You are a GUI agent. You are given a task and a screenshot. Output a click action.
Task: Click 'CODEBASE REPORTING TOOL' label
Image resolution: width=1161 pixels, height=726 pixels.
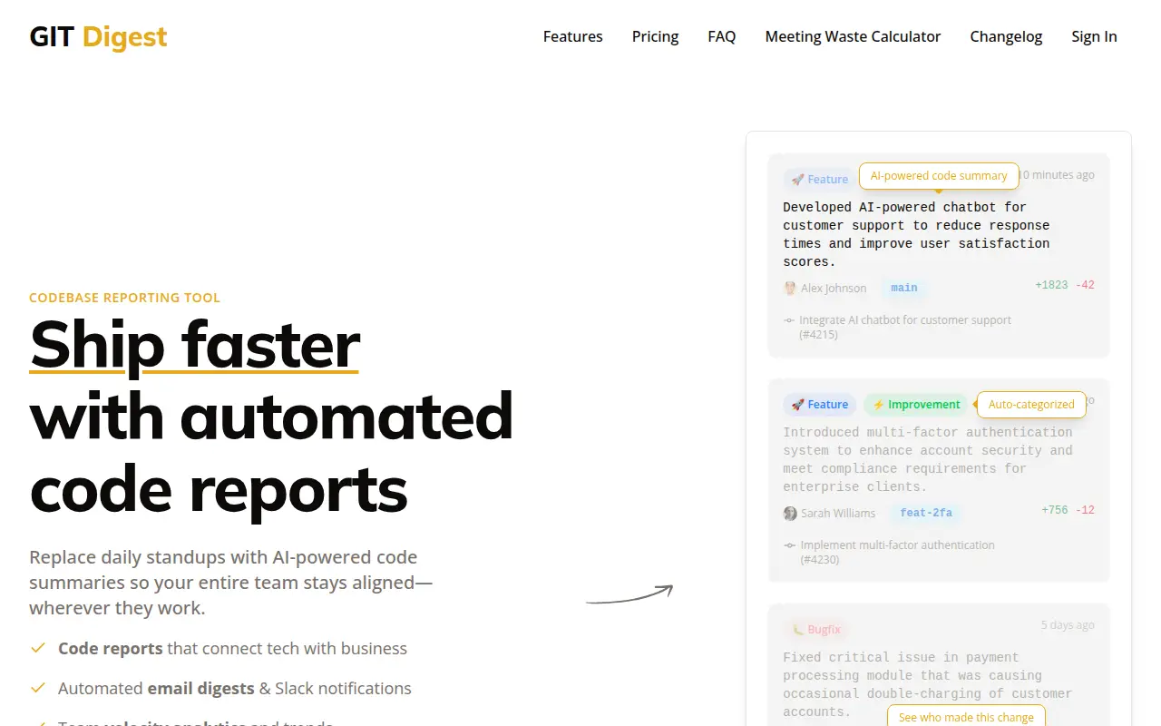click(x=125, y=298)
